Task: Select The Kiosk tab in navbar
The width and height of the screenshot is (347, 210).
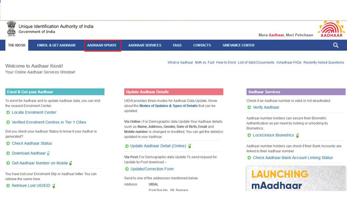Action: (x=17, y=45)
